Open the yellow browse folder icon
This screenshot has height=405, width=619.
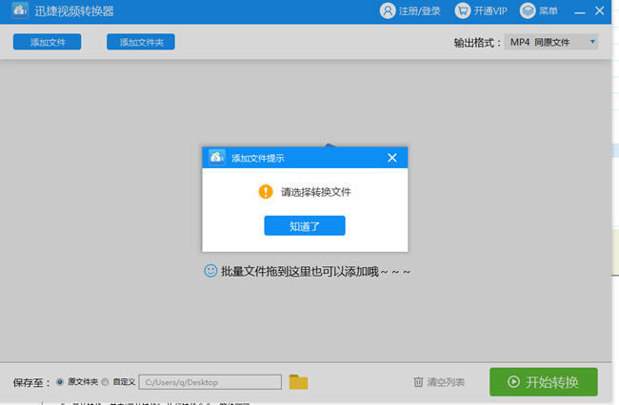pos(298,382)
